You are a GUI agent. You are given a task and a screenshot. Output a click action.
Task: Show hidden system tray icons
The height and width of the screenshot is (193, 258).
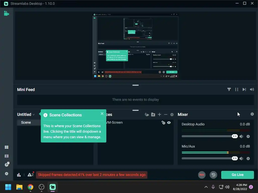pos(206,187)
